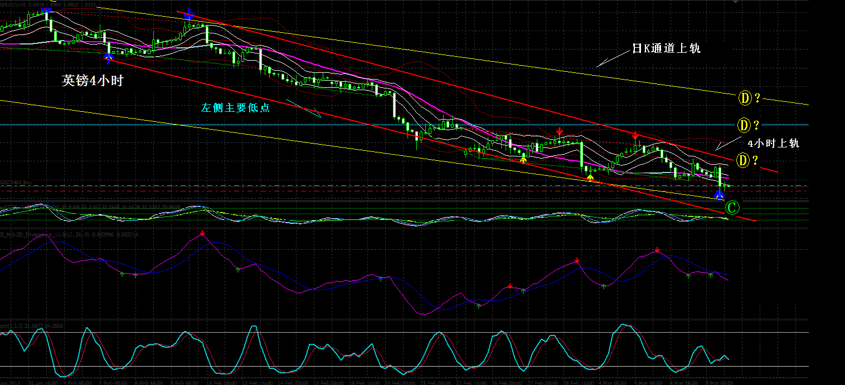Select the #2826461 buy order label
The image size is (845, 385).
[x=15, y=182]
